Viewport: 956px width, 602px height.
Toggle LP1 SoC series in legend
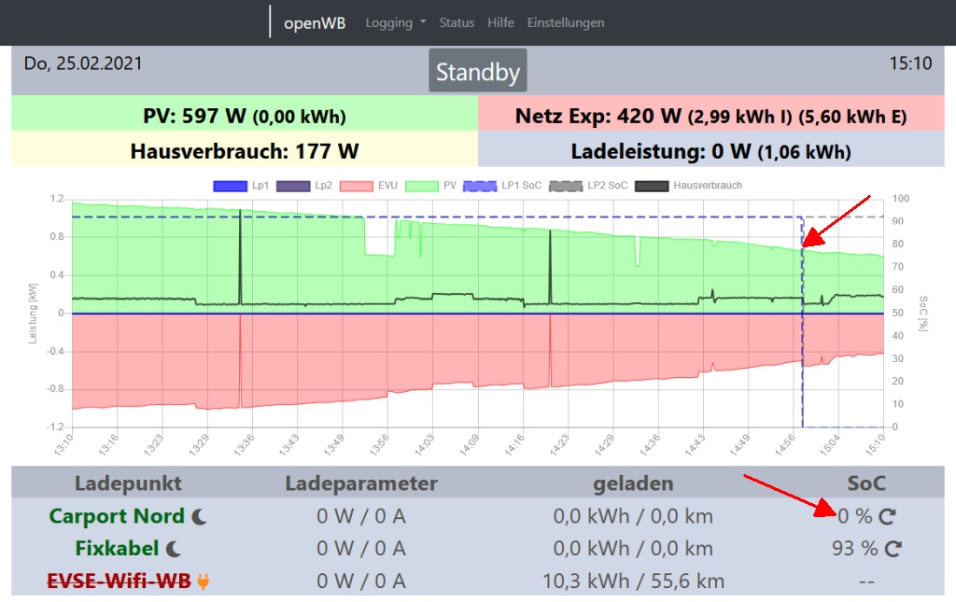coord(502,186)
